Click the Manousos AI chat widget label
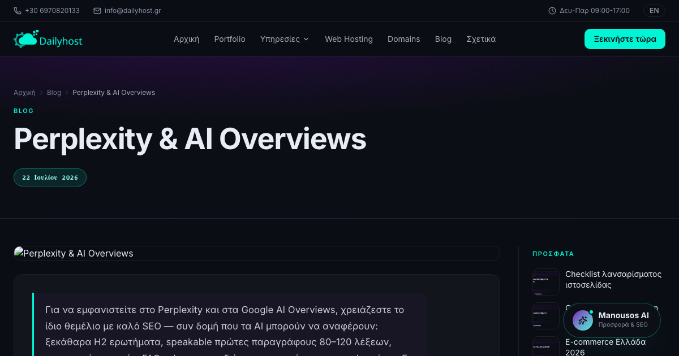The image size is (679, 356). click(x=624, y=315)
